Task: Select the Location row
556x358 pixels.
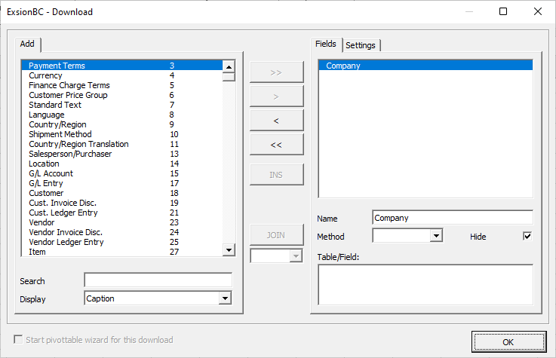Action: click(x=122, y=164)
